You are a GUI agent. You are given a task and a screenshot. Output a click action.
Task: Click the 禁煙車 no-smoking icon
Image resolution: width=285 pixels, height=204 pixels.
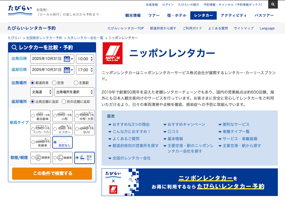39,158
